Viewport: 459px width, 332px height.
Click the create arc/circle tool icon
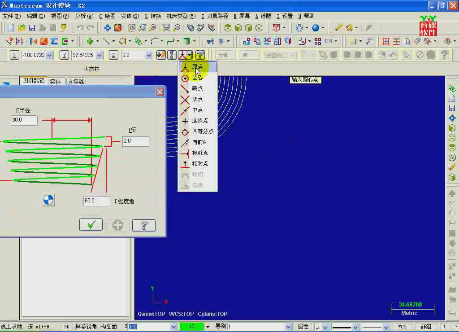click(122, 41)
